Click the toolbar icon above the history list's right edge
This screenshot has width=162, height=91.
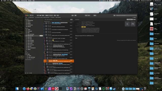(73, 15)
